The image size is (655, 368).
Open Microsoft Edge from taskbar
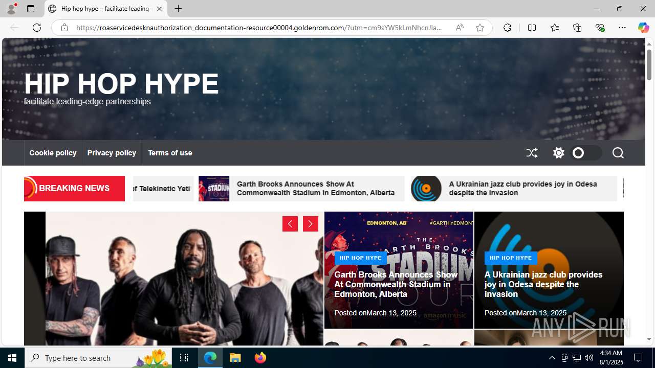point(210,358)
